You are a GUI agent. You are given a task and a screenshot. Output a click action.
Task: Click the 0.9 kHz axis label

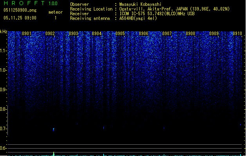coord(3,90)
